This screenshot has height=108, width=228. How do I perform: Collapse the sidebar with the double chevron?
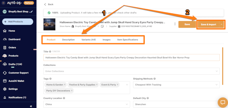(31, 106)
